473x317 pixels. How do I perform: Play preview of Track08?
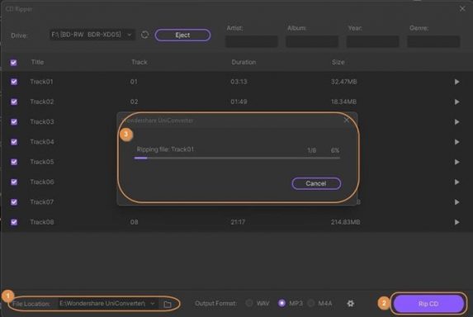[x=457, y=222]
